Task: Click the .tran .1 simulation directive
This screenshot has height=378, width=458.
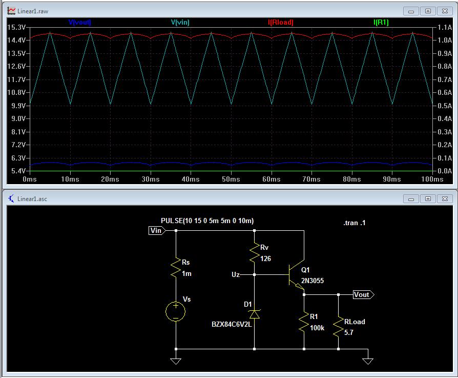Action: coord(355,223)
